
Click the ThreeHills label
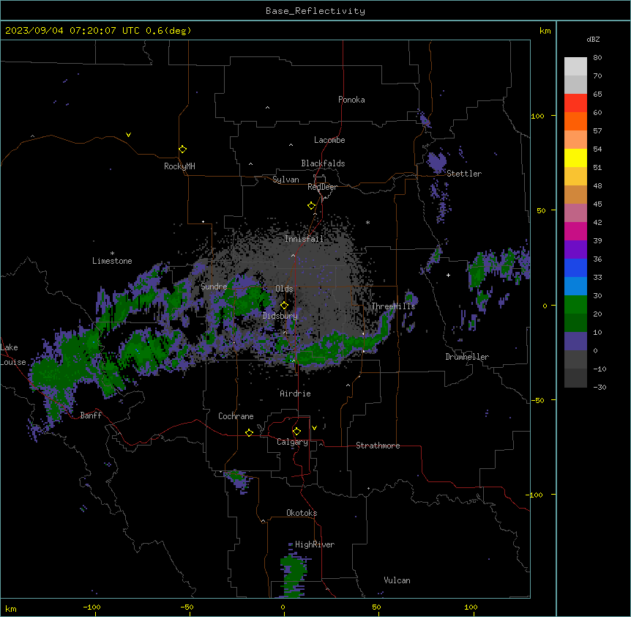pos(393,306)
